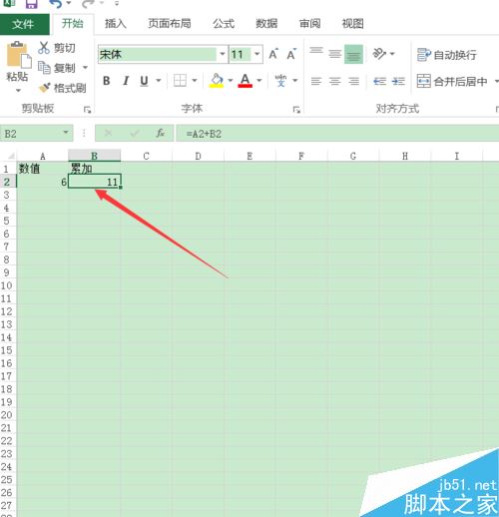This screenshot has height=517, width=499.
Task: Align cell text left
Action: click(316, 81)
